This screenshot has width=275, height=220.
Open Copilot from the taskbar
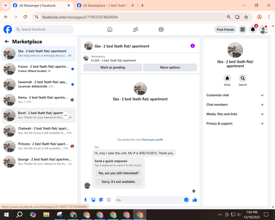click(33, 215)
